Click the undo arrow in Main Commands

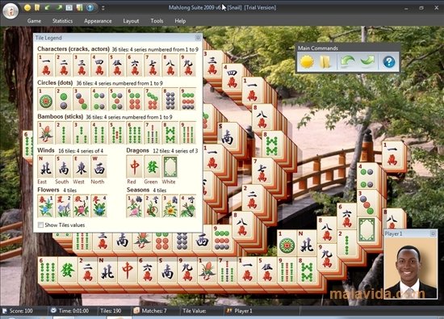348,61
